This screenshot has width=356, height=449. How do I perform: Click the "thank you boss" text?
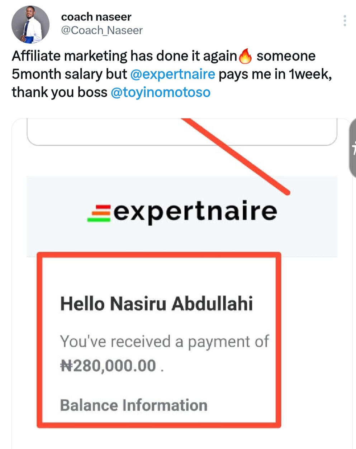click(59, 92)
